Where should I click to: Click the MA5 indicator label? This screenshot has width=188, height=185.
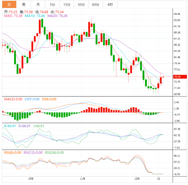13,16
